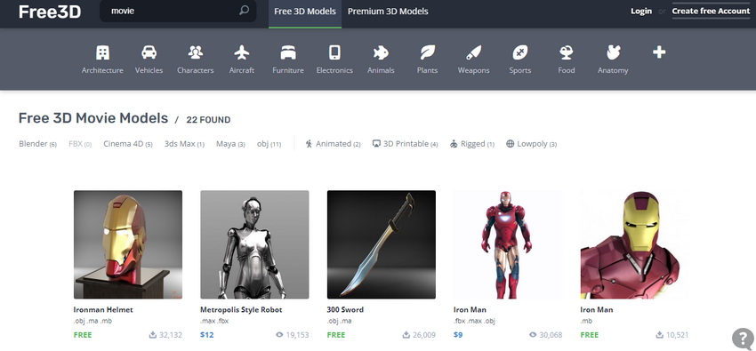Filter by Lowpoly models

[x=531, y=143]
